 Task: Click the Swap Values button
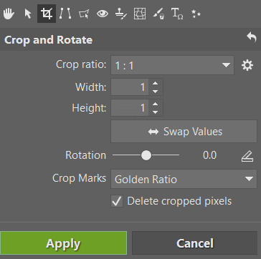coord(184,132)
